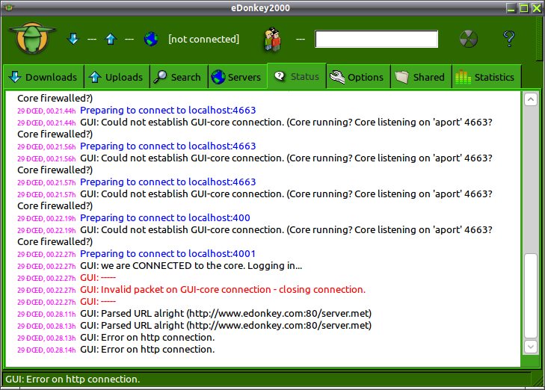Close the eDonkey2000 window

[x=537, y=8]
